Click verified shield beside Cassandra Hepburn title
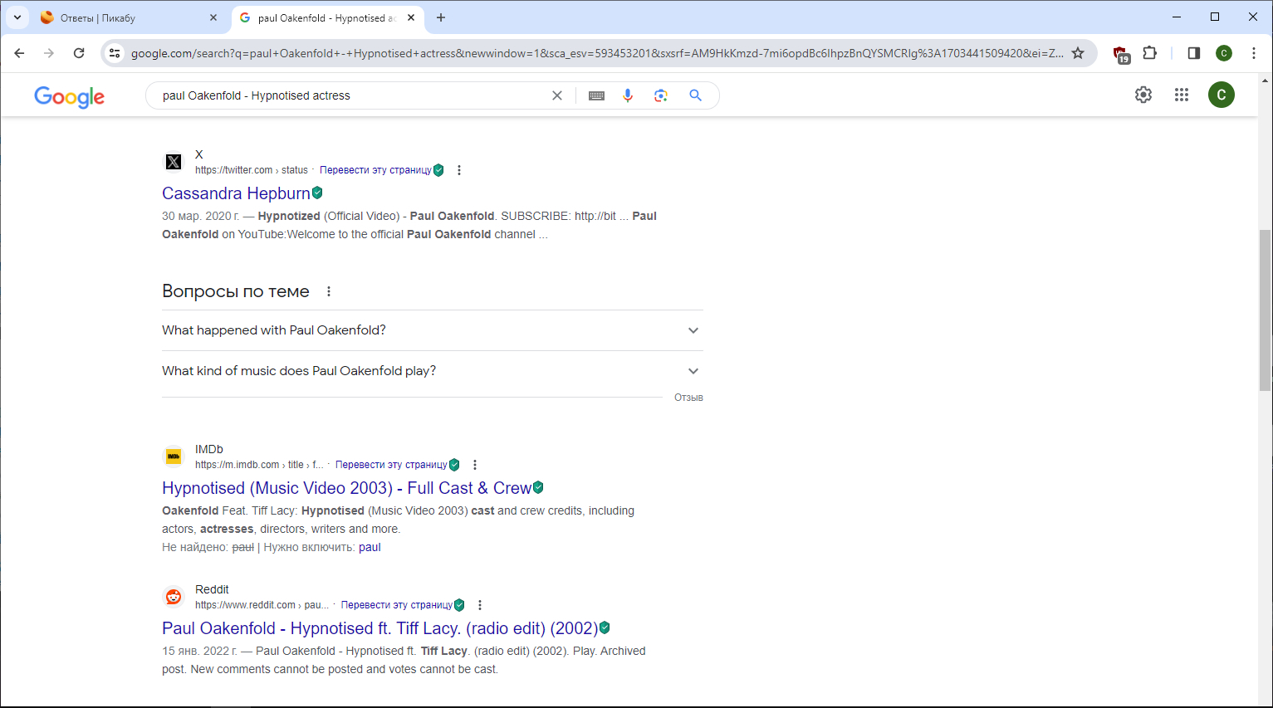 click(x=317, y=193)
